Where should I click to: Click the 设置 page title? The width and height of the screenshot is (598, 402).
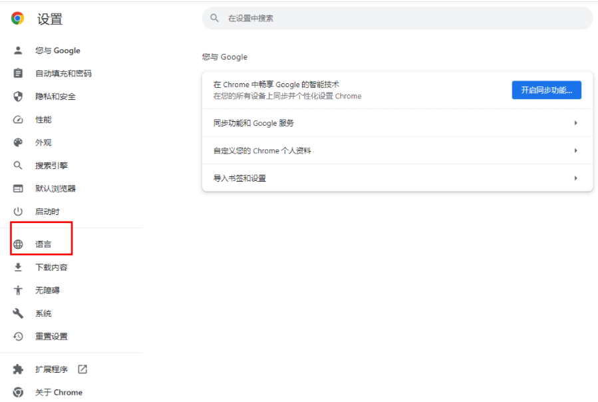(x=50, y=19)
